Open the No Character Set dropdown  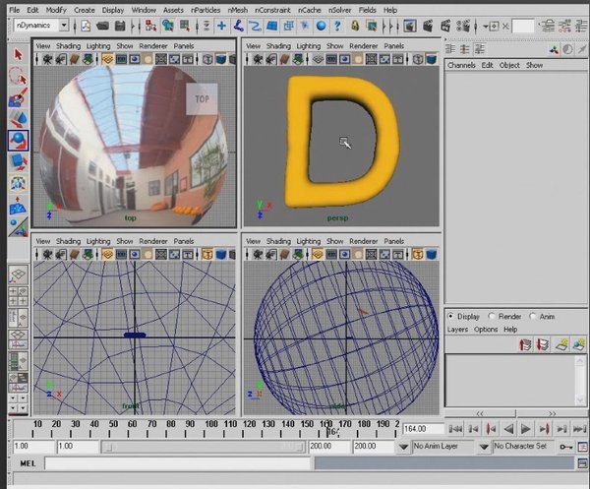pyautogui.click(x=520, y=447)
